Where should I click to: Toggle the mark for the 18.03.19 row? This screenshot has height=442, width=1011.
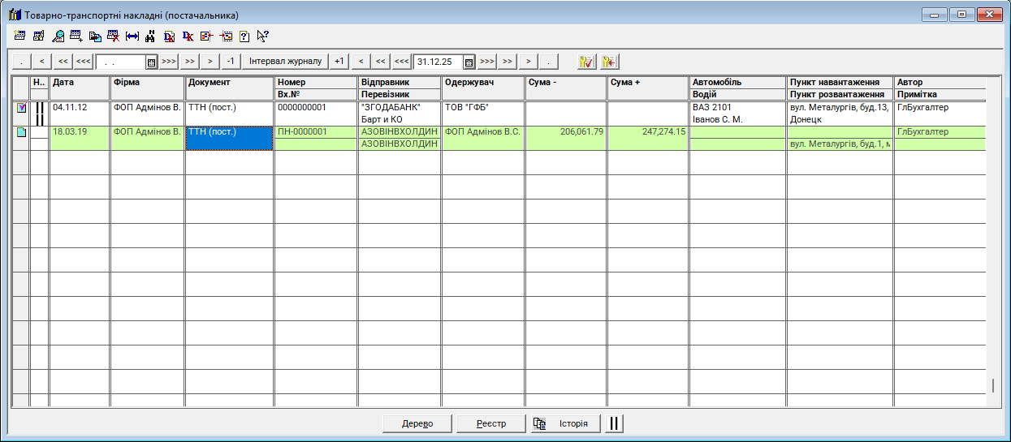[40, 132]
